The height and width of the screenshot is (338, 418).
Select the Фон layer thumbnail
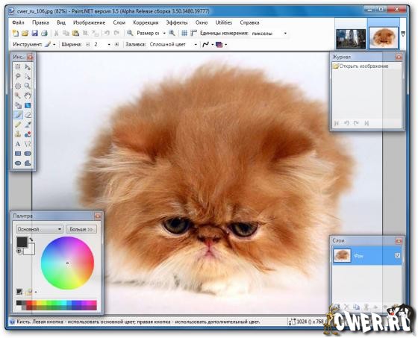pyautogui.click(x=342, y=255)
